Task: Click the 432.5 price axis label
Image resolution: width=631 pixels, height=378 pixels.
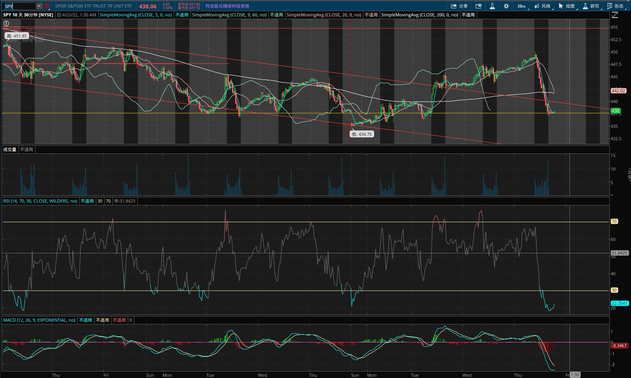Action: click(616, 139)
